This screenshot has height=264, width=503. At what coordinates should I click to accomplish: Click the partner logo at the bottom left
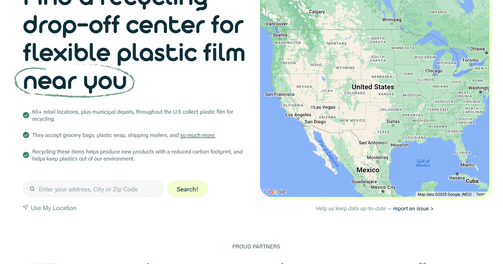click(41, 263)
